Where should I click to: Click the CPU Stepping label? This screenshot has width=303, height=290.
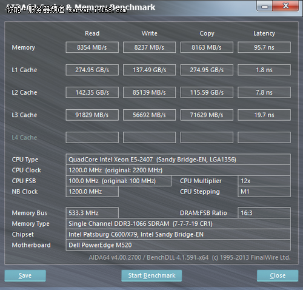coord(200,192)
